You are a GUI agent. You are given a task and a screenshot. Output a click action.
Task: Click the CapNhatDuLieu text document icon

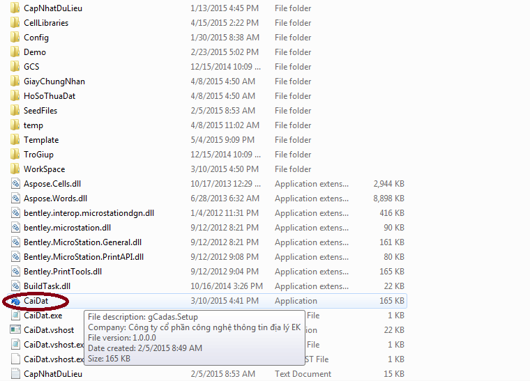[16, 374]
